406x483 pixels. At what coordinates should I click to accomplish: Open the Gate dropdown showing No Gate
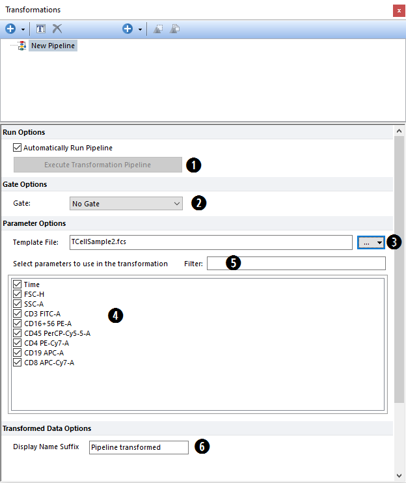point(126,204)
